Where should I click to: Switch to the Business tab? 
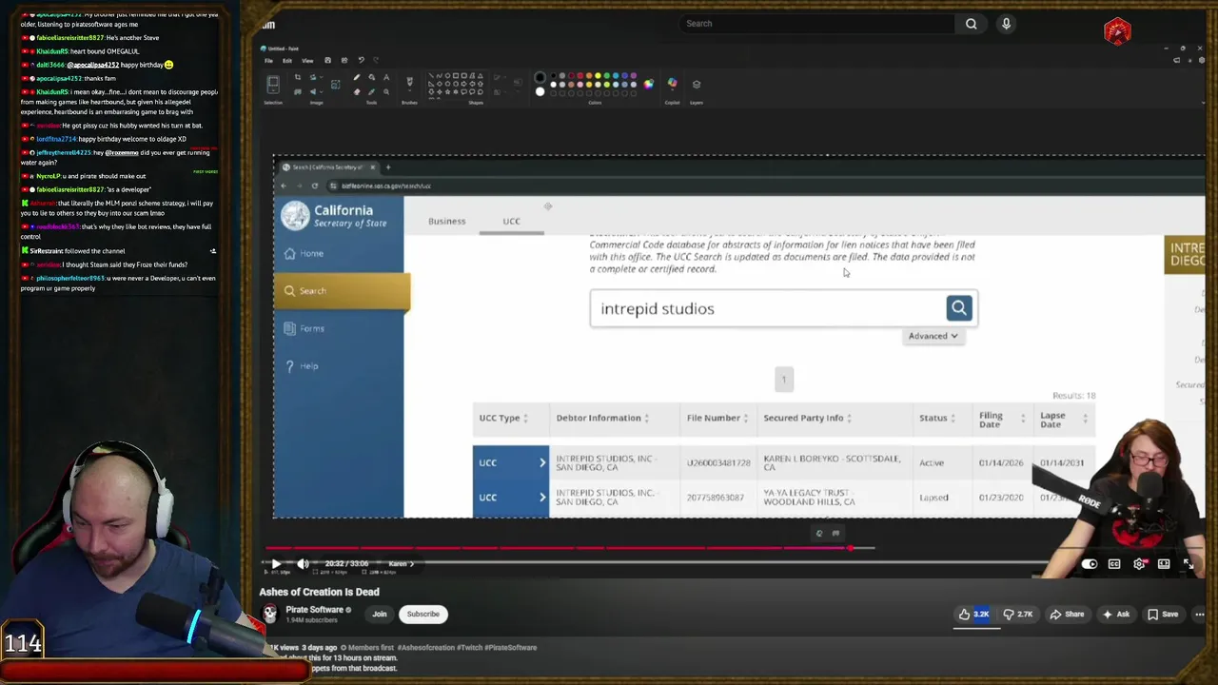(x=446, y=221)
